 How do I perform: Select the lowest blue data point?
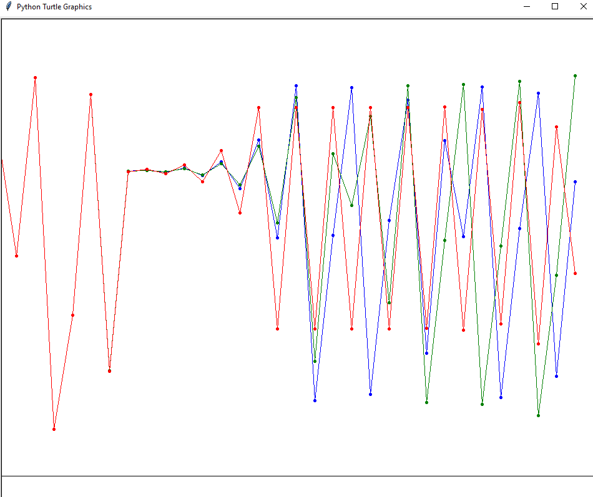click(315, 400)
